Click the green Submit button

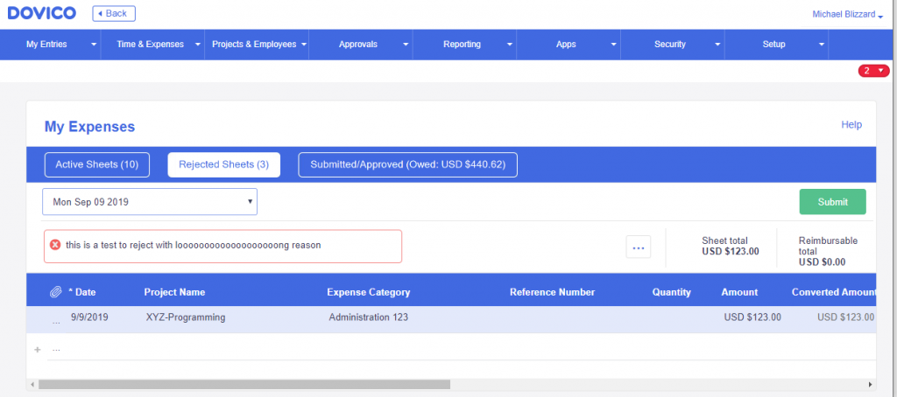[832, 202]
